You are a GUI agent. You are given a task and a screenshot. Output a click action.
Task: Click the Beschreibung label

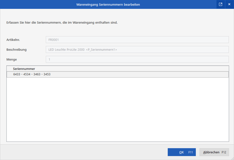[x=16, y=50]
